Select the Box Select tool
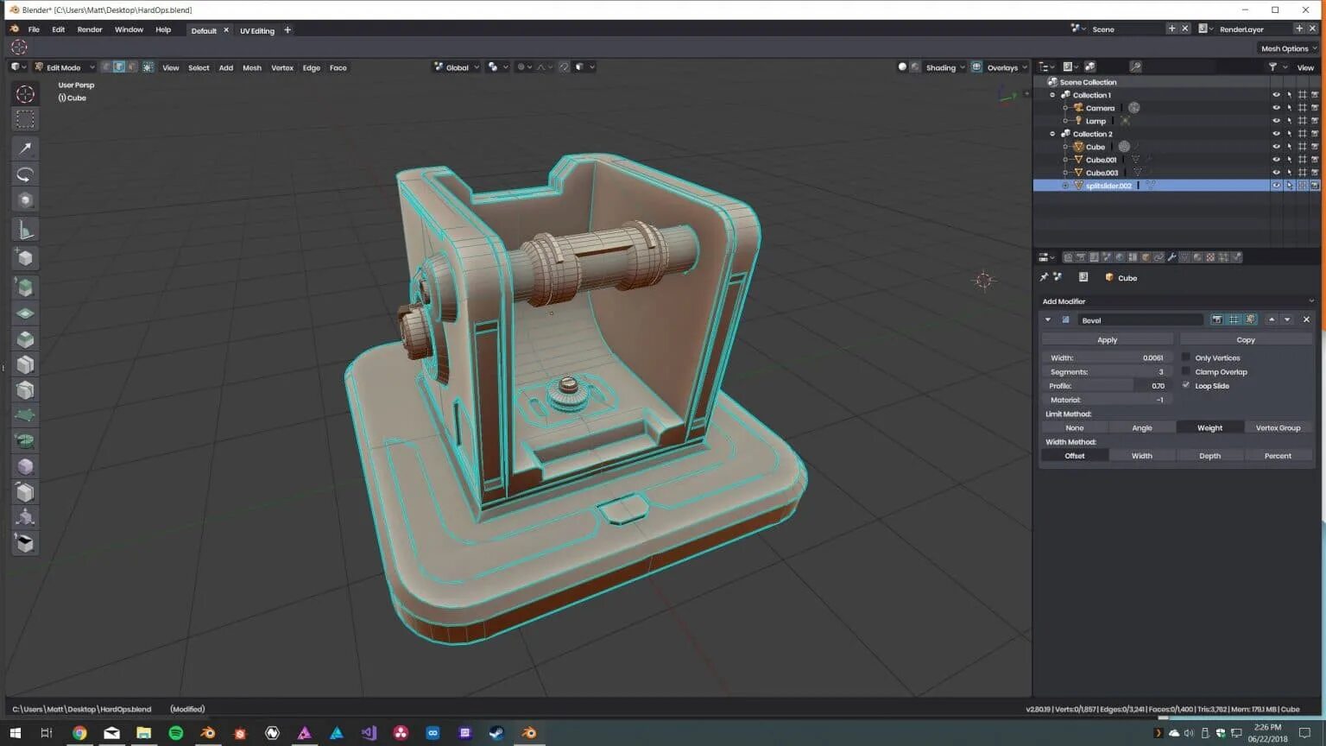1326x746 pixels. (25, 119)
